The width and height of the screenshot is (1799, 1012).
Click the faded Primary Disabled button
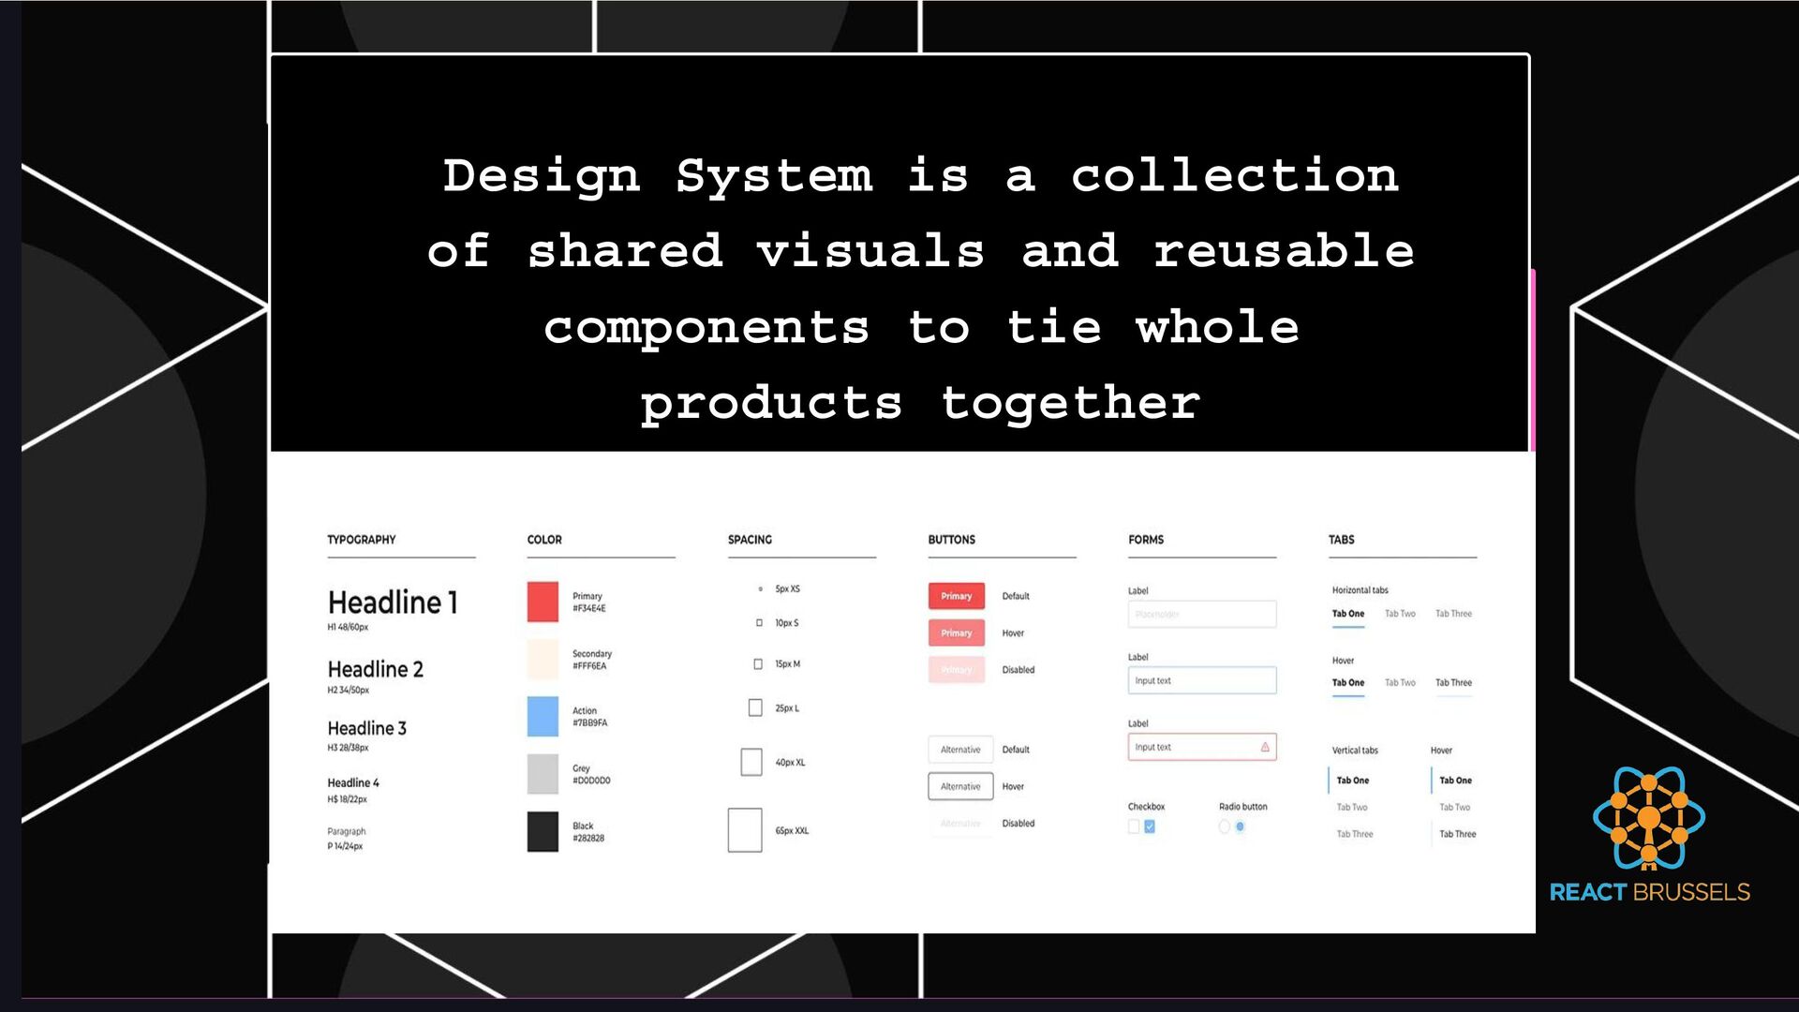[x=957, y=670]
